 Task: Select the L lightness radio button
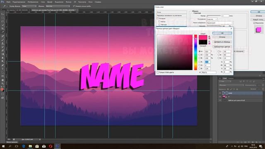point(219,51)
